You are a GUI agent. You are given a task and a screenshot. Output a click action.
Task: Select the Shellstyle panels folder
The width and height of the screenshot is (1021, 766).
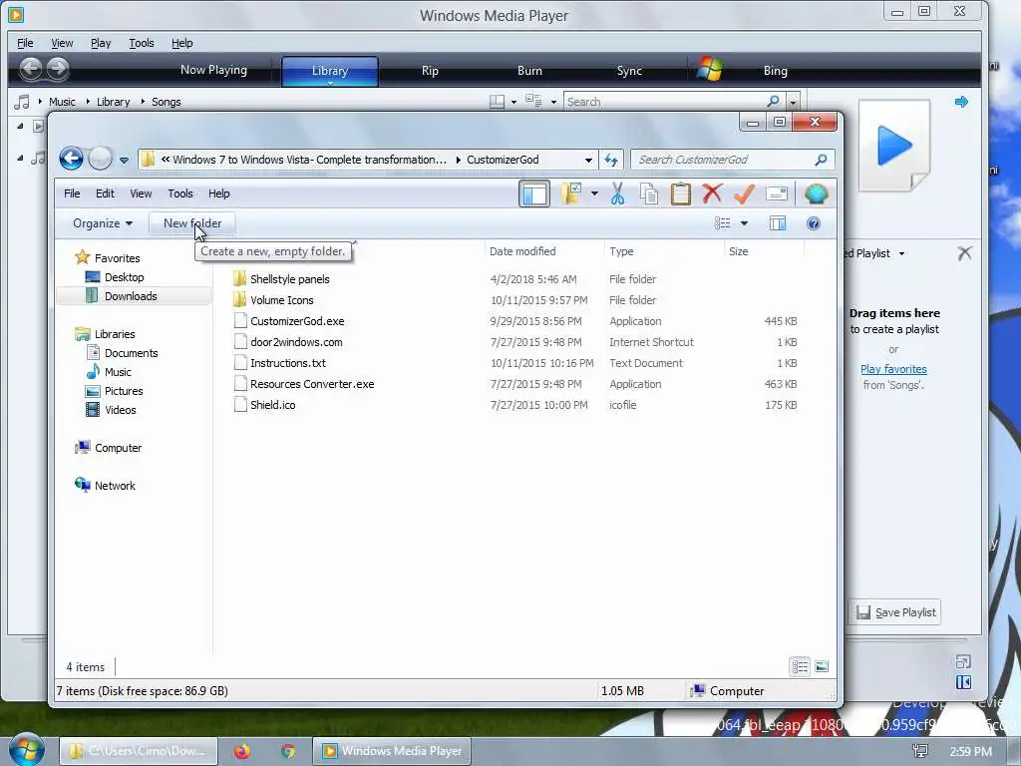(x=290, y=279)
